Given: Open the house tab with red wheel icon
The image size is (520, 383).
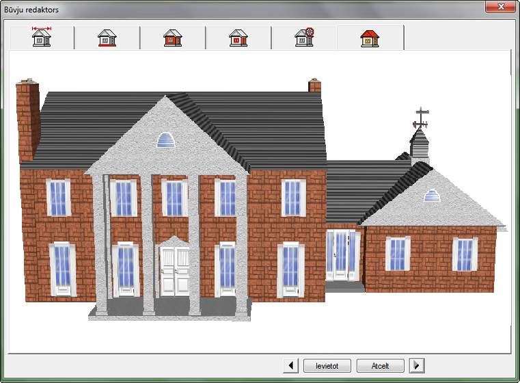Looking at the screenshot, I should coord(304,38).
